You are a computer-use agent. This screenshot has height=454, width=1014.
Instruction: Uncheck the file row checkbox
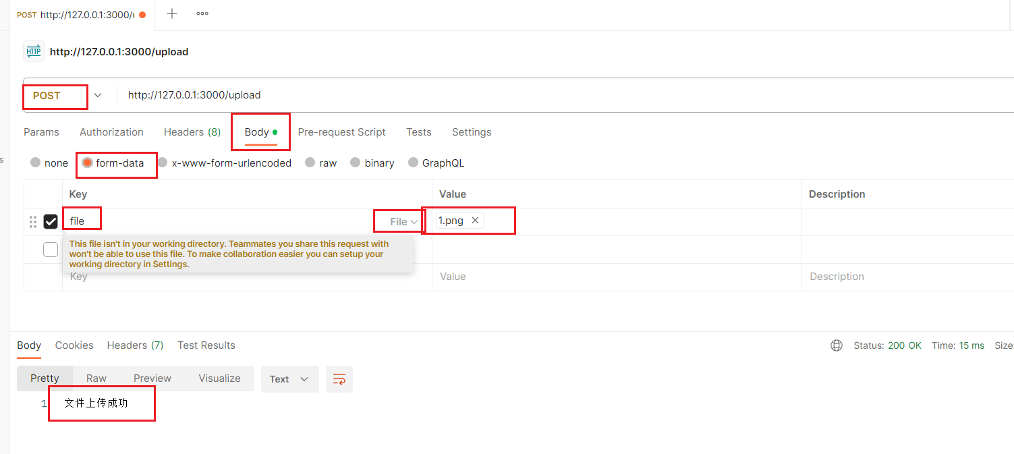pos(51,221)
